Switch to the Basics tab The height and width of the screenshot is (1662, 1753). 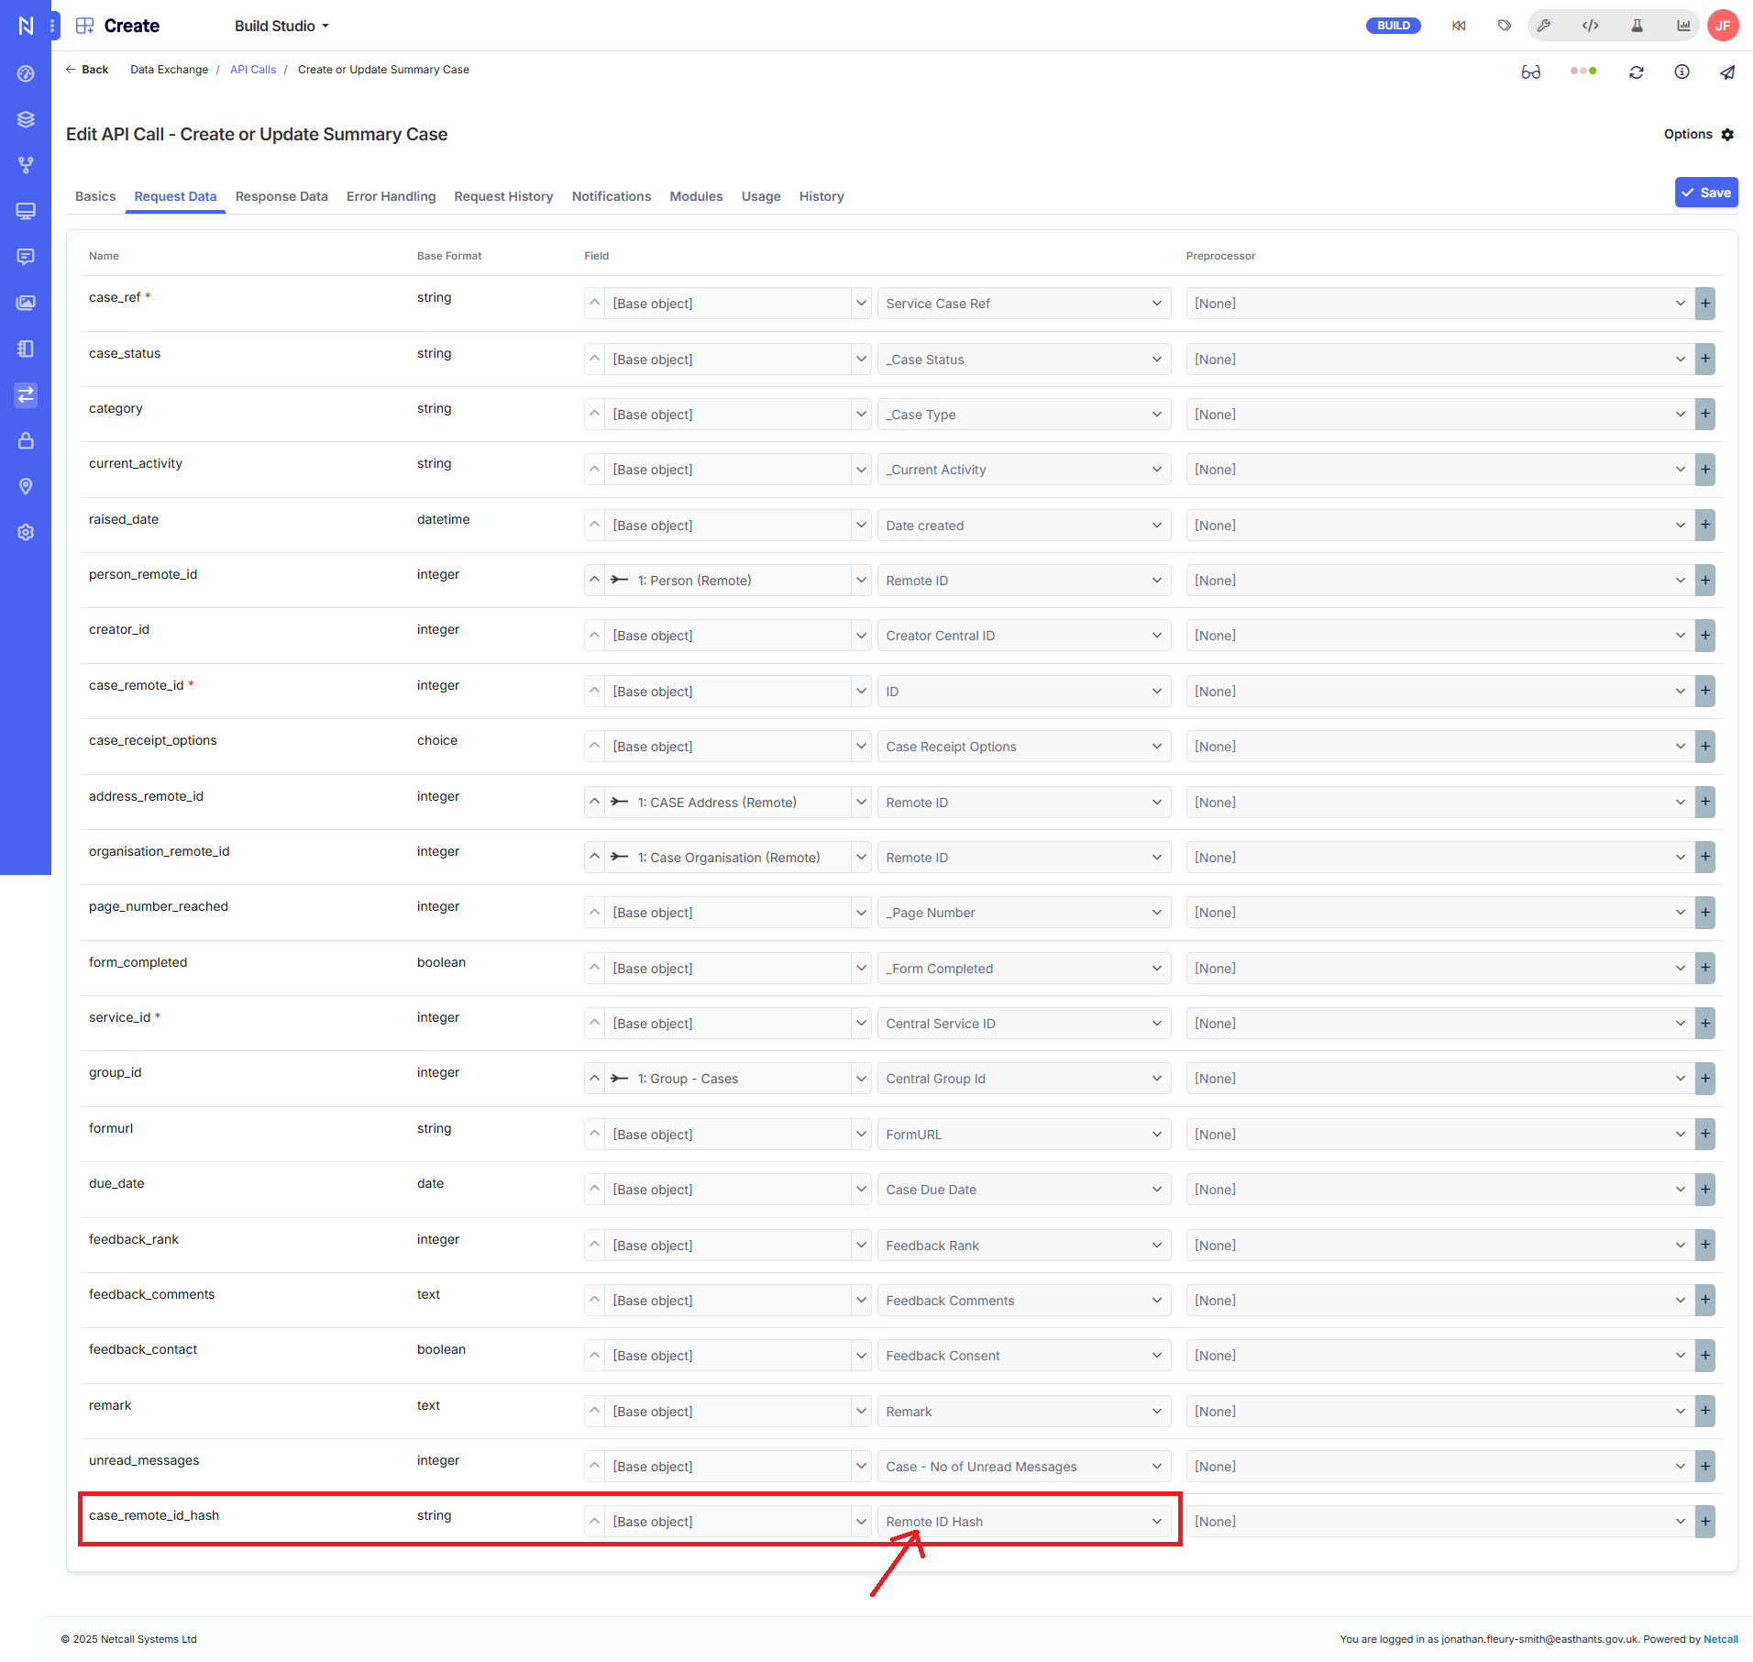(95, 196)
